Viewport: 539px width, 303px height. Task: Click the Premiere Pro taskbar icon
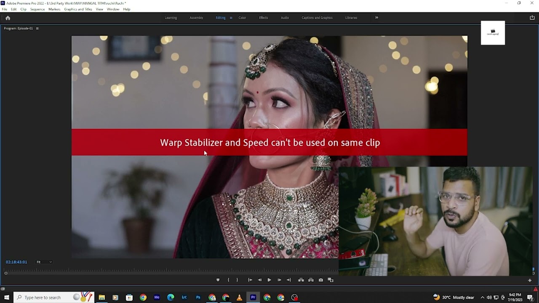253,298
